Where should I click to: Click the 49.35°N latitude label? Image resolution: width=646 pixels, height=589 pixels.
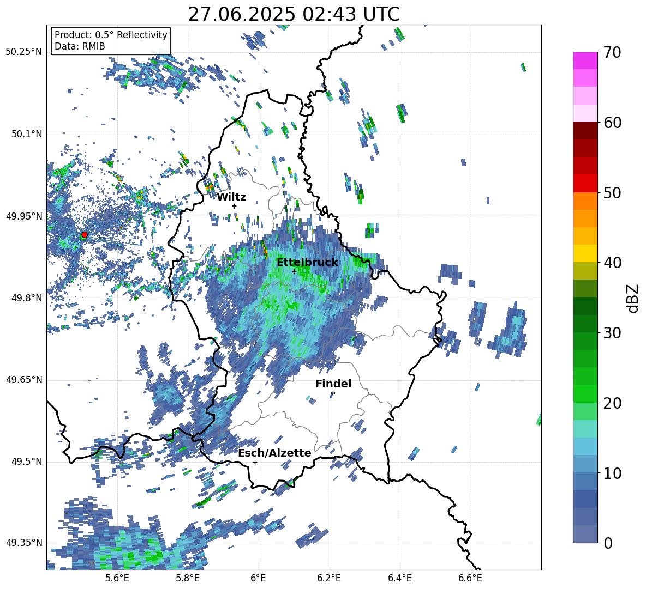(24, 543)
